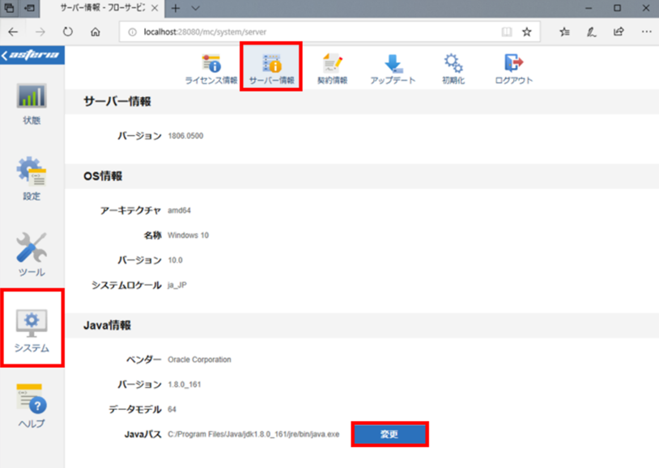
Task: Refresh the page with reload button
Action: [x=68, y=32]
